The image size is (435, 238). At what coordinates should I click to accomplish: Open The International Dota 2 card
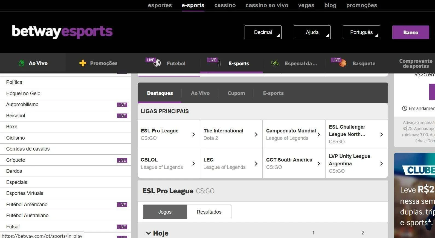point(231,134)
